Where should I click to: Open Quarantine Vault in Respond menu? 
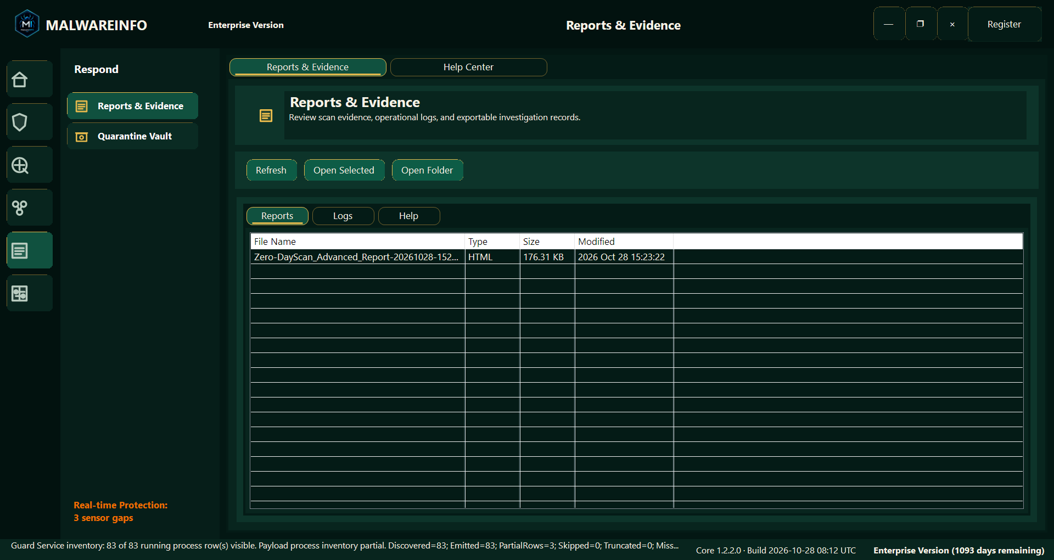pyautogui.click(x=133, y=136)
